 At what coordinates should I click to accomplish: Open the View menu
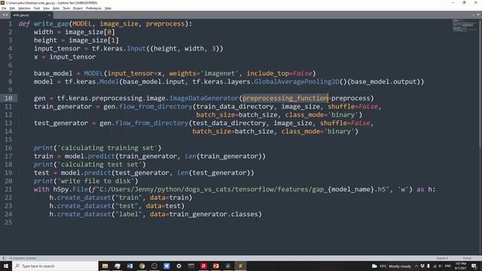coord(46,8)
